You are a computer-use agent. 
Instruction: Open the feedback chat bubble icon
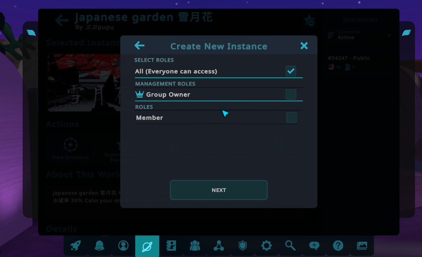click(314, 246)
